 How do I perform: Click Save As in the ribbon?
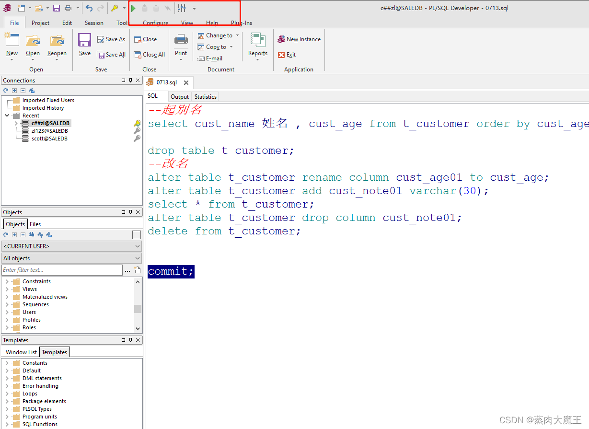111,39
